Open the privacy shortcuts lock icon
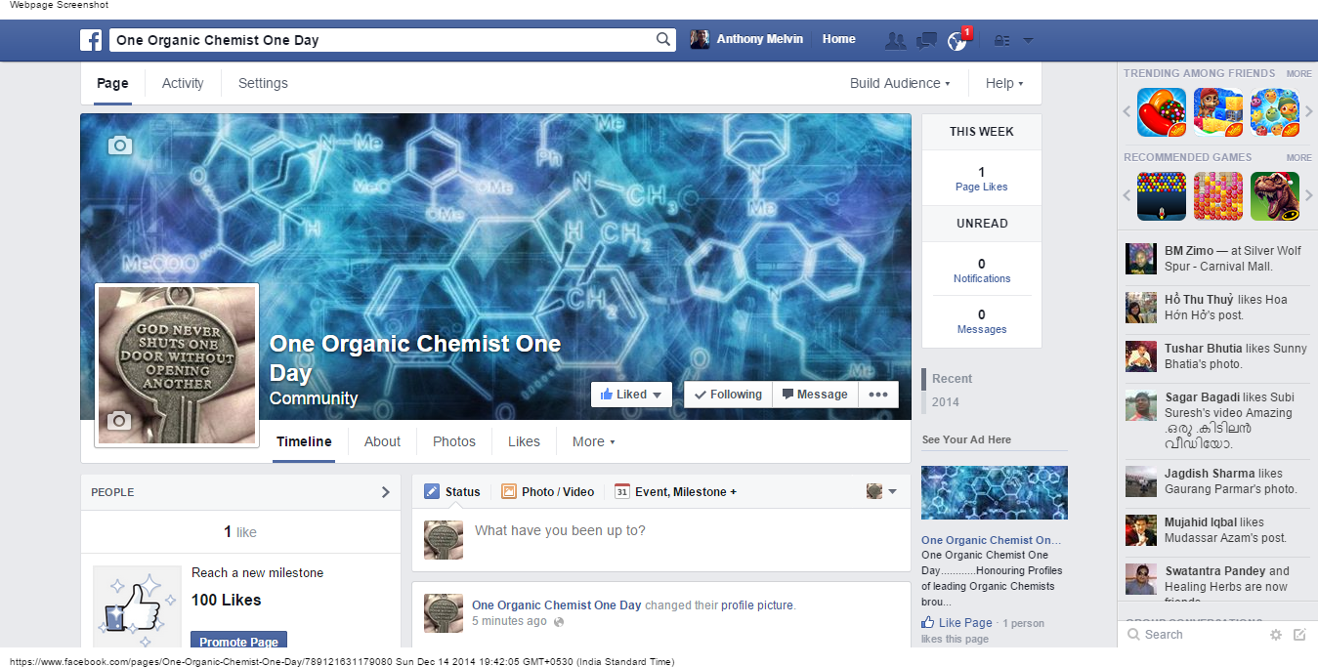This screenshot has width=1318, height=667. pos(1001,40)
